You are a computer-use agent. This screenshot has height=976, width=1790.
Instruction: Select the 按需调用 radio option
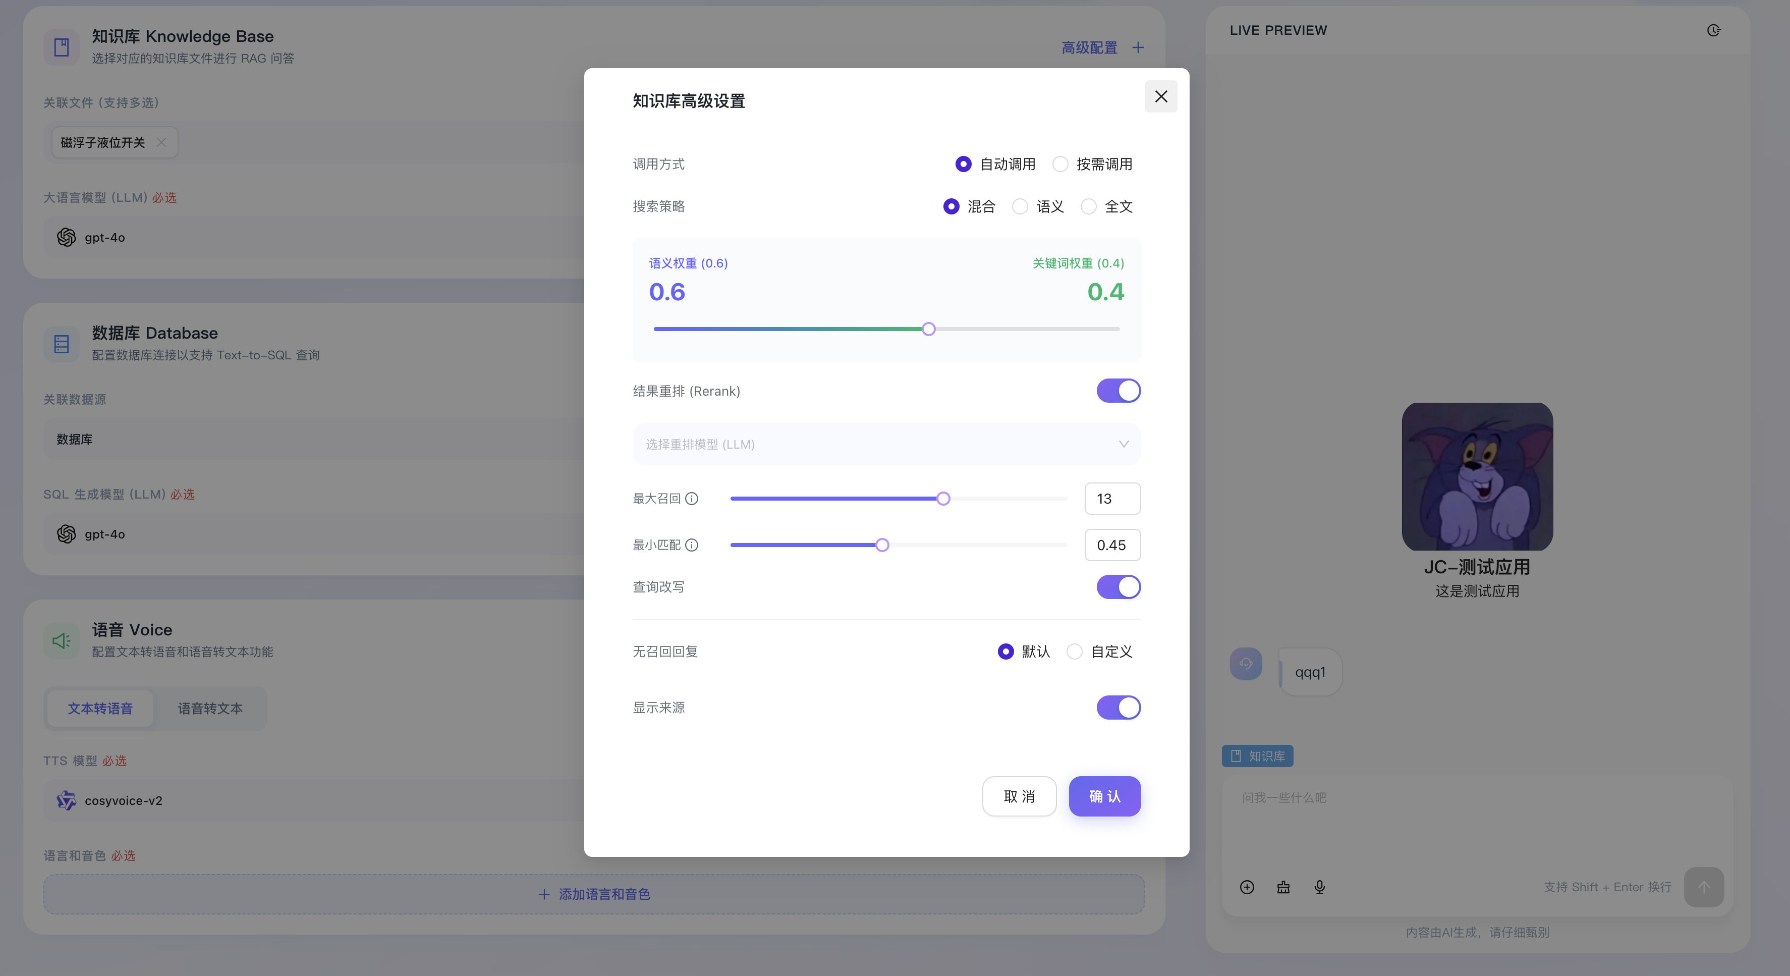pyautogui.click(x=1060, y=164)
